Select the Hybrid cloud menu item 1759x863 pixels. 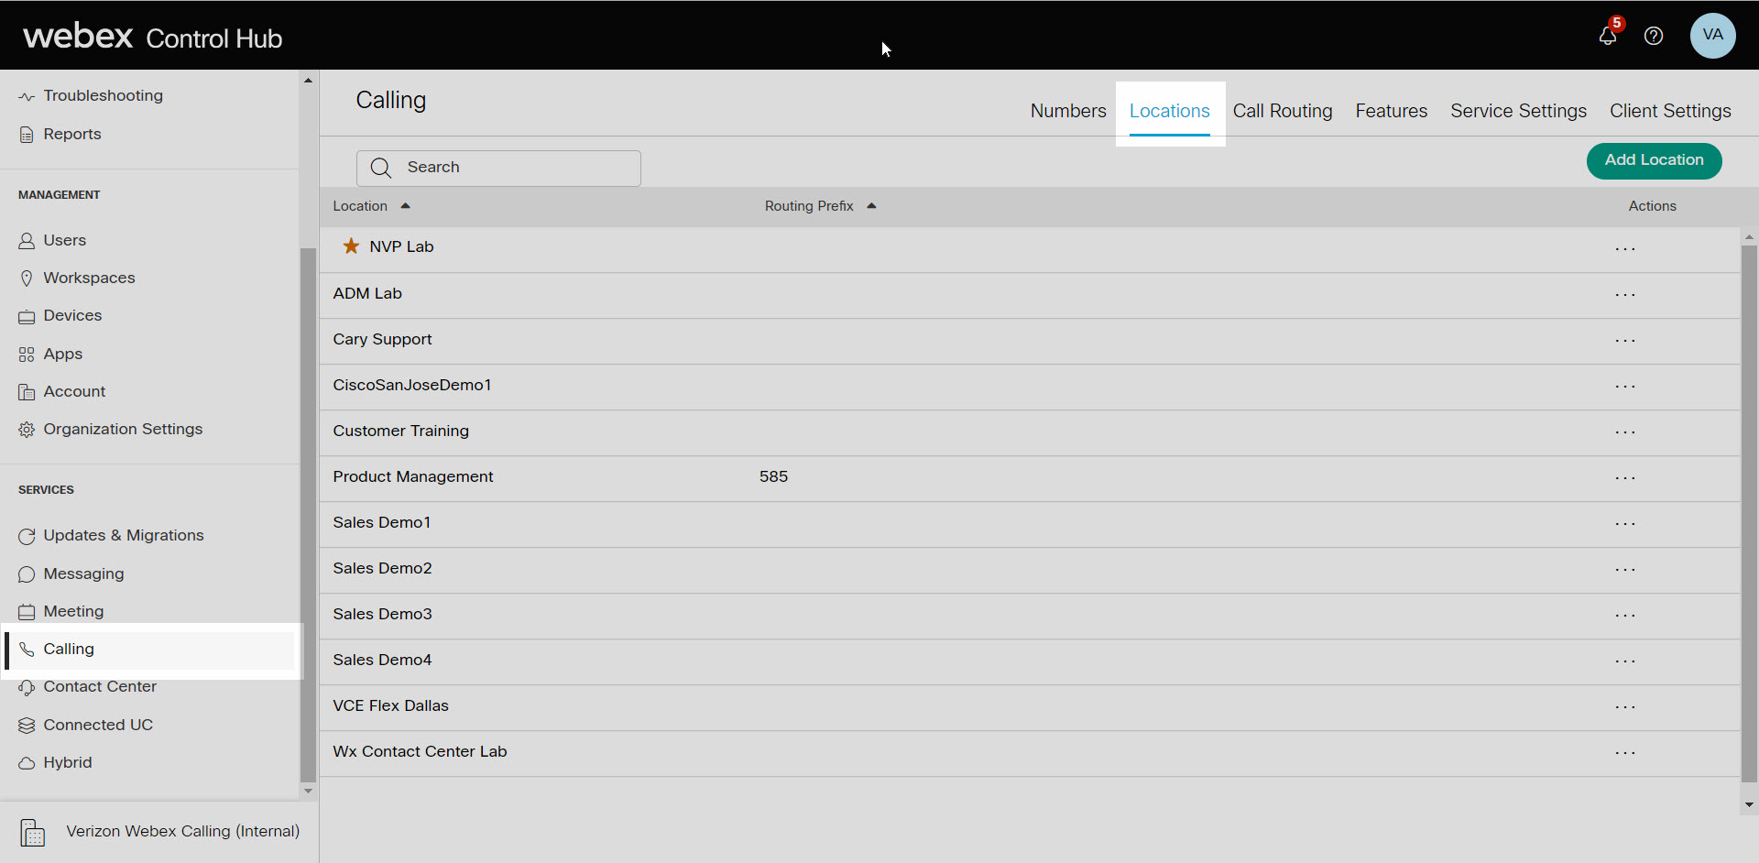click(67, 762)
